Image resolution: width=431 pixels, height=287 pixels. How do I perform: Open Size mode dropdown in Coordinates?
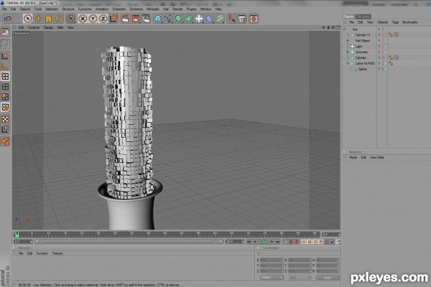coord(300,278)
